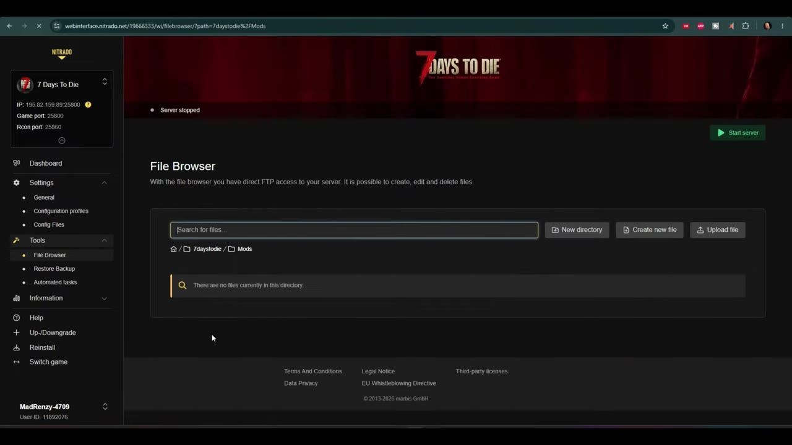The height and width of the screenshot is (445, 792).
Task: Click the browser forward arrow
Action: tap(24, 26)
